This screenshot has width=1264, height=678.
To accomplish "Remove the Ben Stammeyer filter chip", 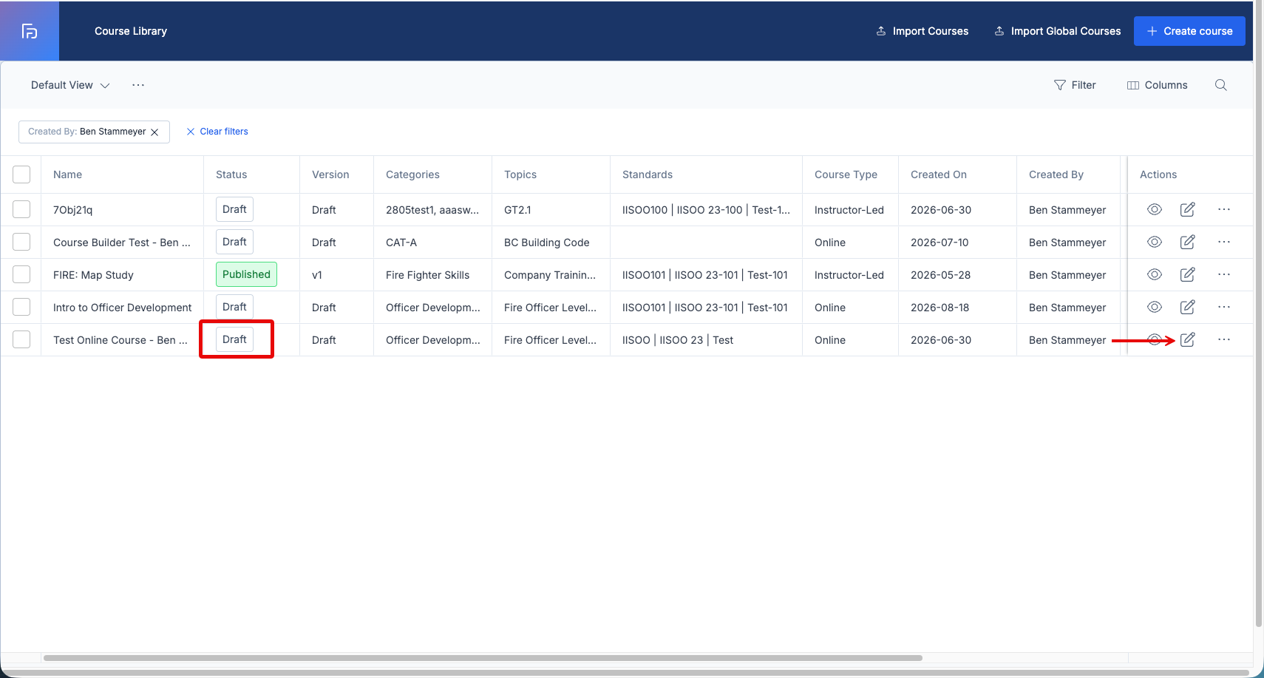I will [x=154, y=132].
